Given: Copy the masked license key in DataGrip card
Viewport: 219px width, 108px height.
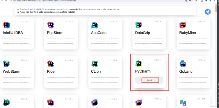Looking at the screenshot, I should (149, 41).
